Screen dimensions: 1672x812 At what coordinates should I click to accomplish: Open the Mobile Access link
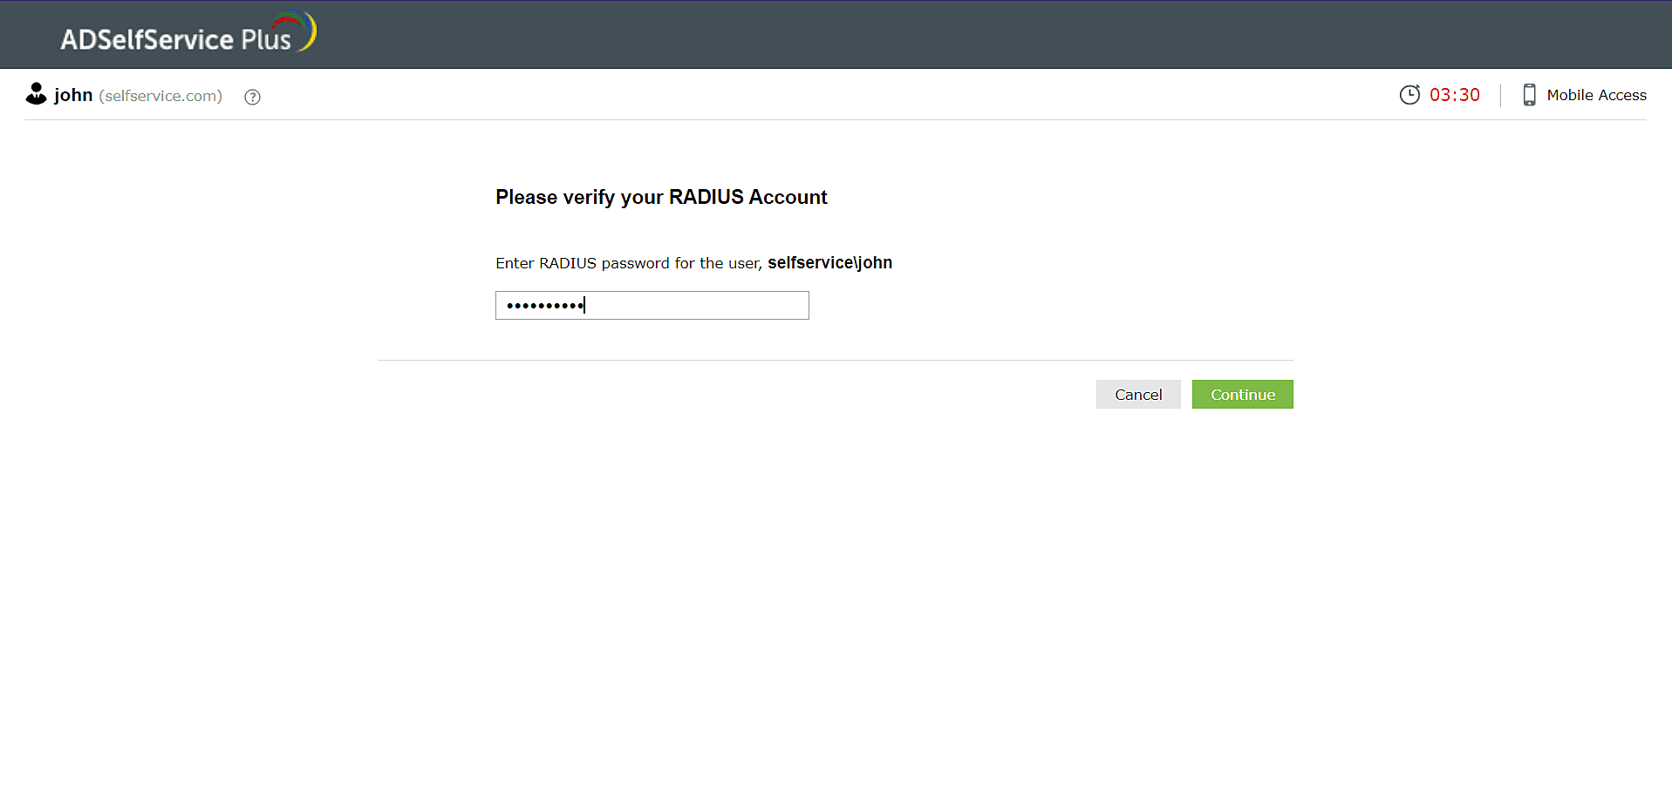(1596, 95)
